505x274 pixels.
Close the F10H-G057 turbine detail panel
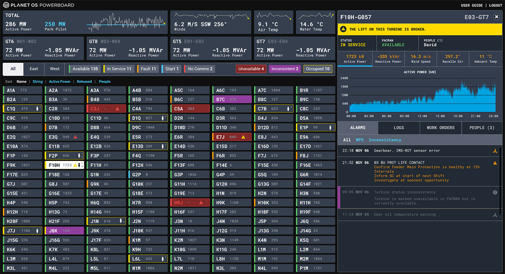point(496,17)
